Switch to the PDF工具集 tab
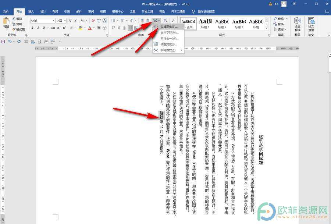The width and height of the screenshot is (331, 224). tap(178, 11)
